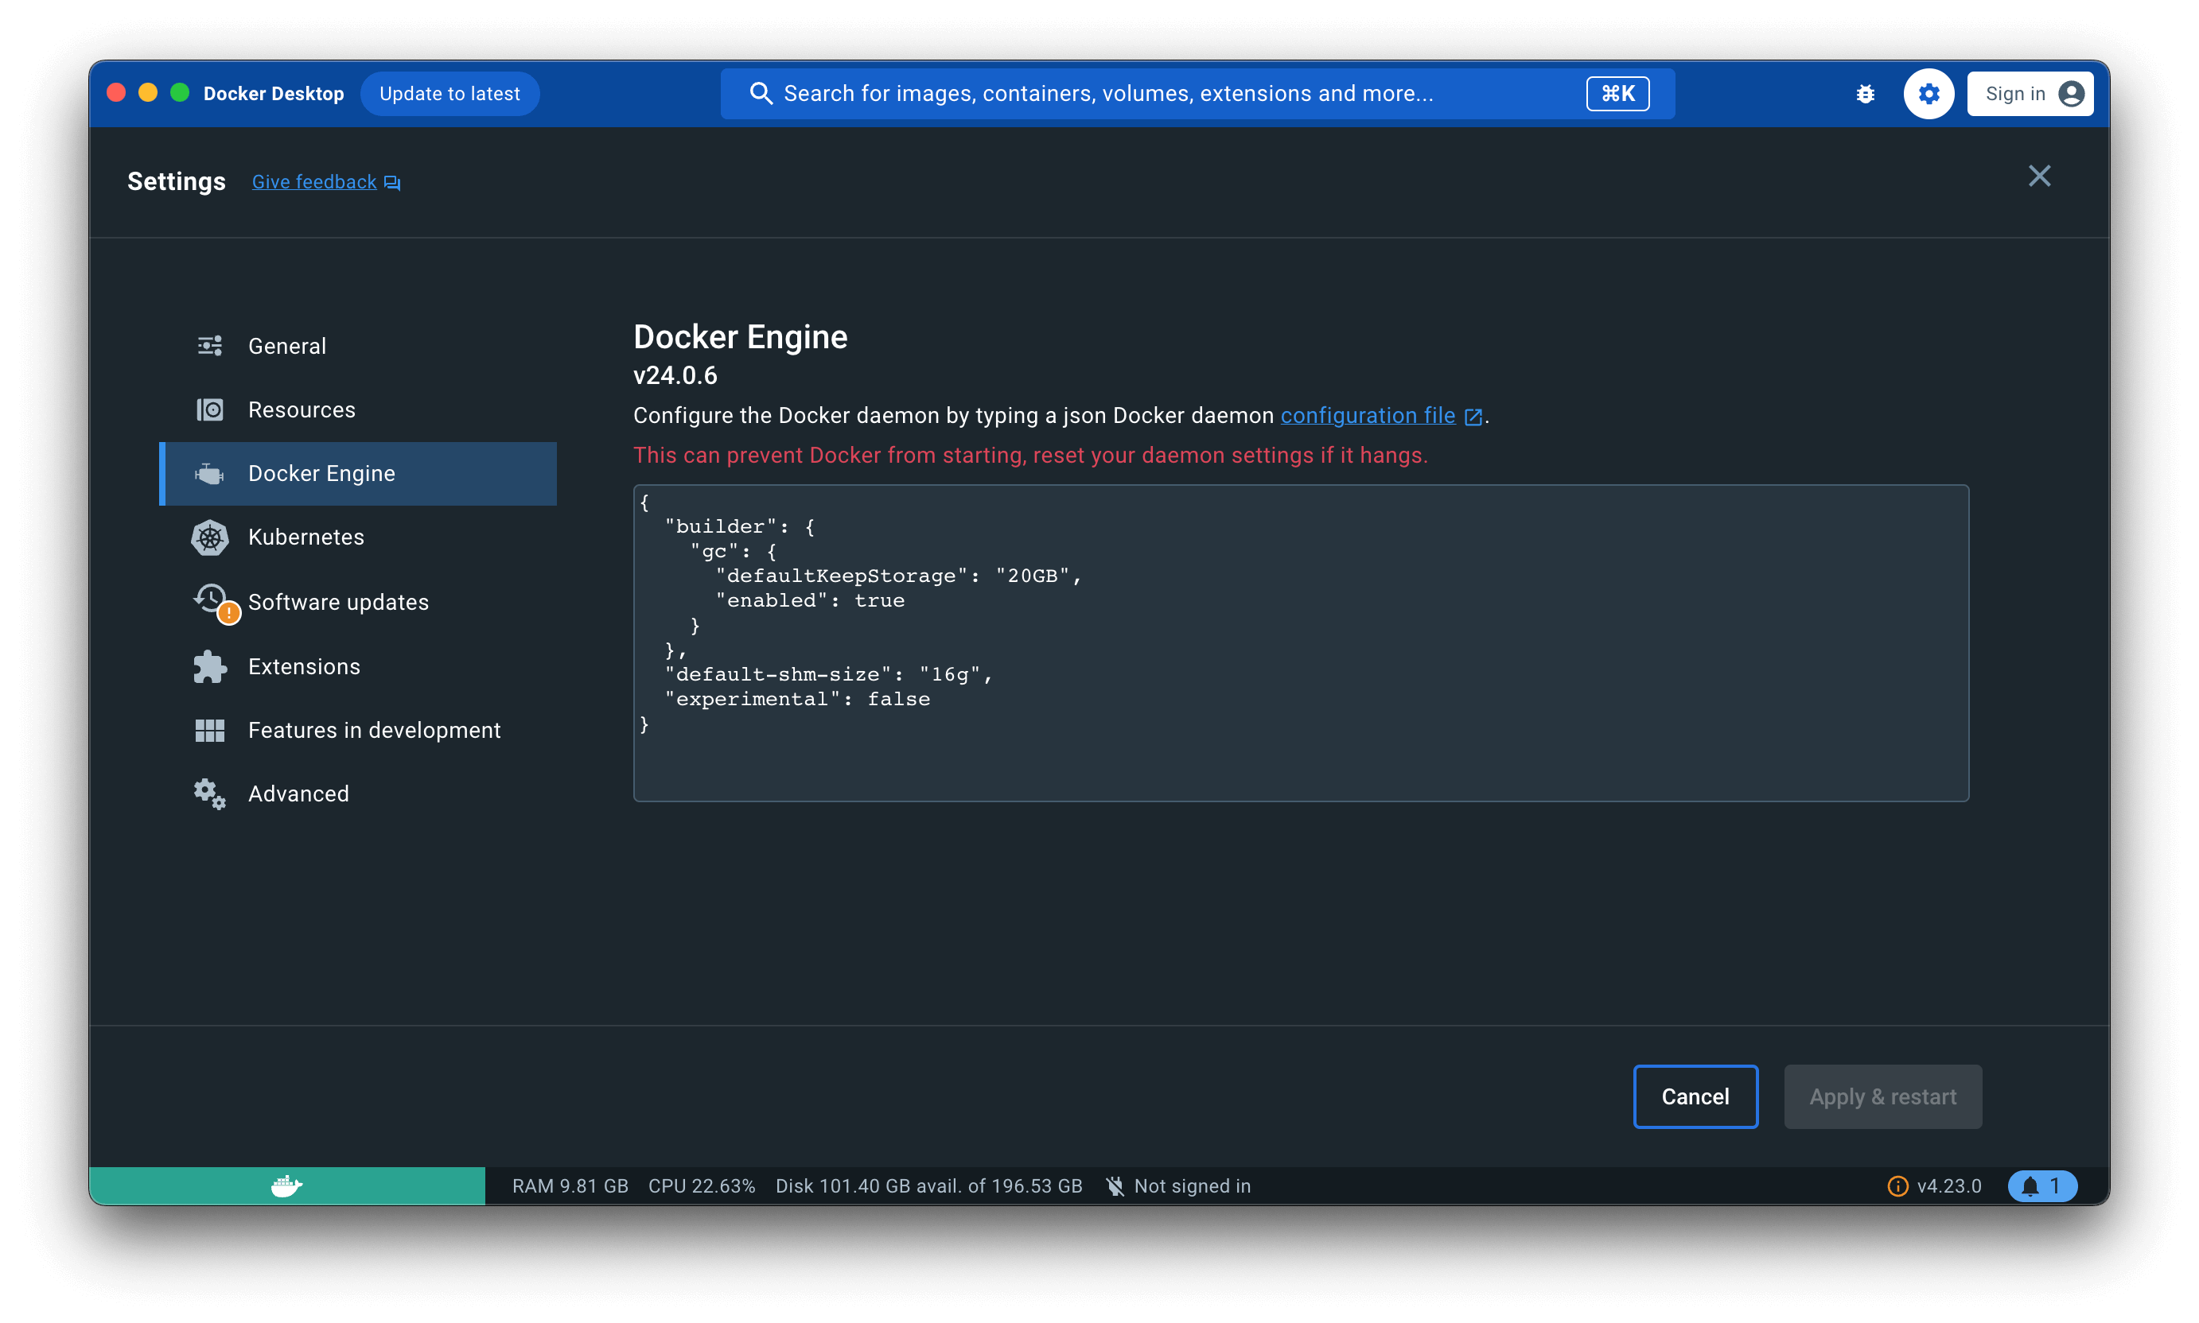Image resolution: width=2199 pixels, height=1323 pixels.
Task: Open the configuration file link
Action: (x=1368, y=416)
